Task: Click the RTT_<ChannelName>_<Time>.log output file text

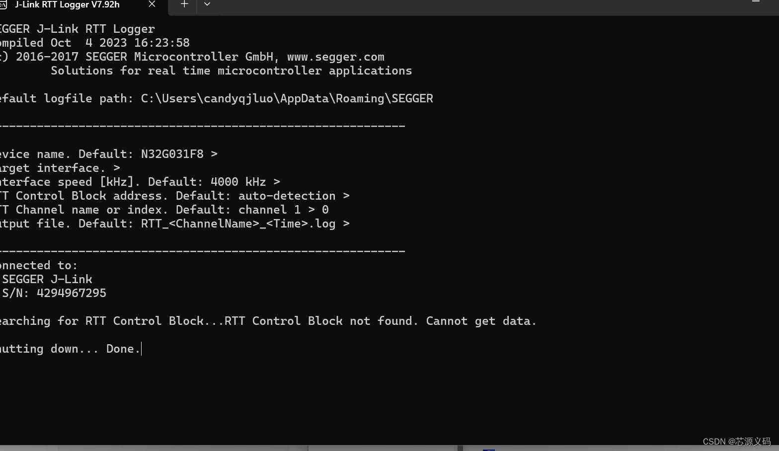Action: [238, 224]
